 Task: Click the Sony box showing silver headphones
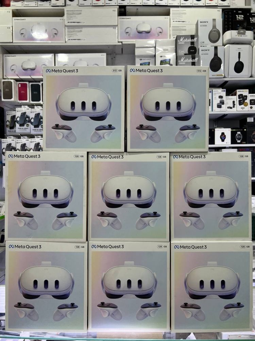coord(209,33)
